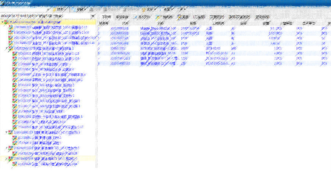Sort by the 名称 column header
The height and width of the screenshot is (172, 331).
pos(160,23)
